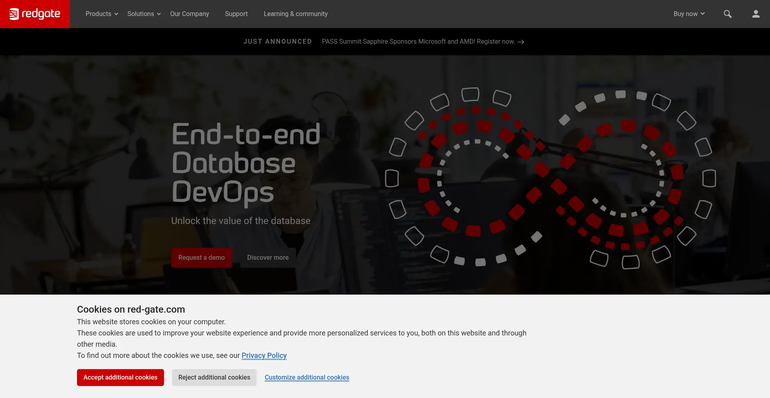Go to Our Company page
The image size is (770, 398).
189,14
